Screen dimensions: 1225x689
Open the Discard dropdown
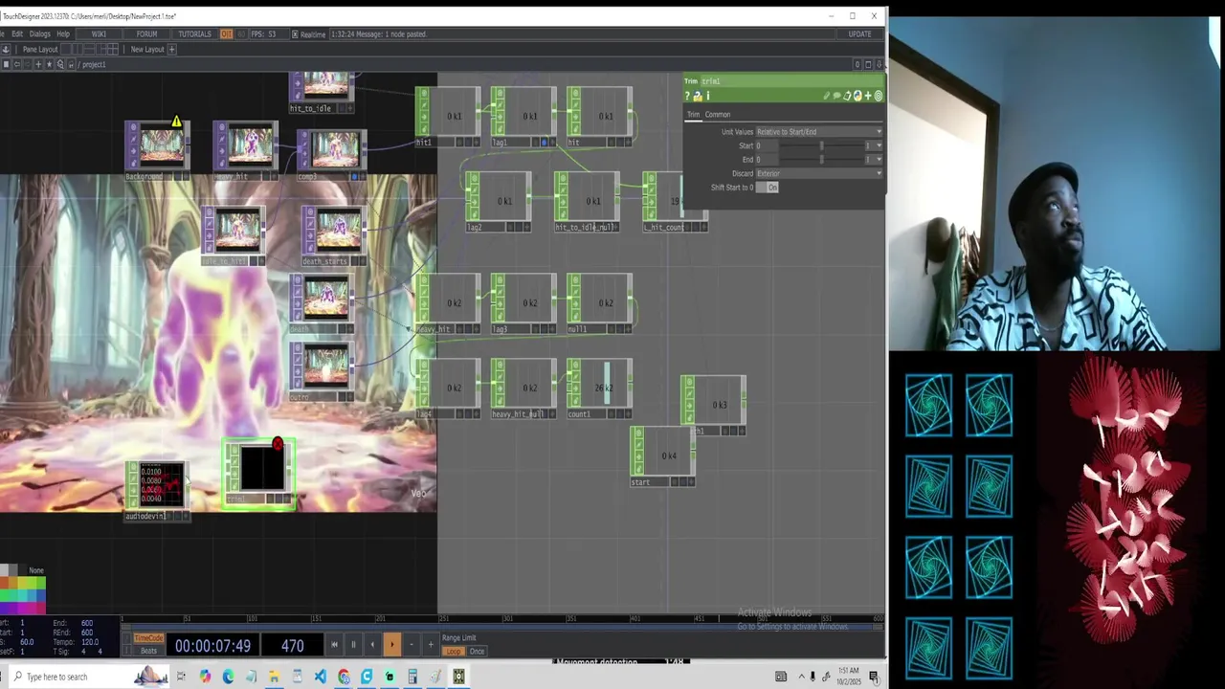click(x=818, y=173)
